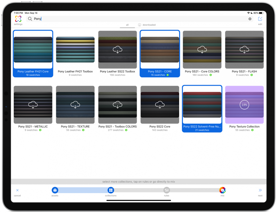Open the app settings via the colorful logo
The image size is (277, 213).
(18, 19)
